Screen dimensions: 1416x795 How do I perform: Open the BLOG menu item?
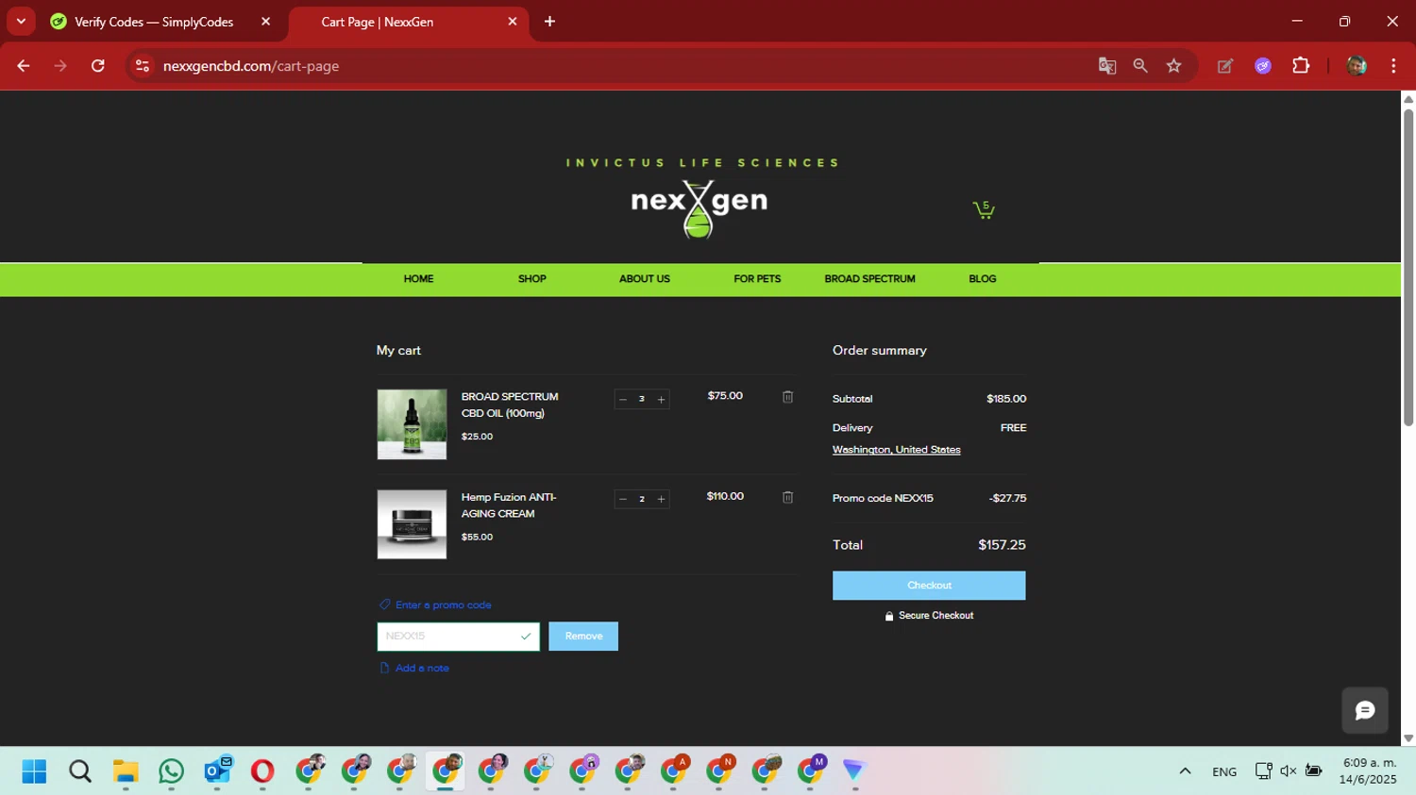point(982,279)
